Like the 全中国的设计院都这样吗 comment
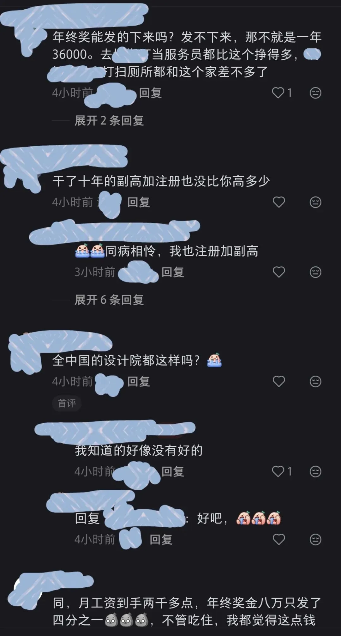 [x=278, y=381]
